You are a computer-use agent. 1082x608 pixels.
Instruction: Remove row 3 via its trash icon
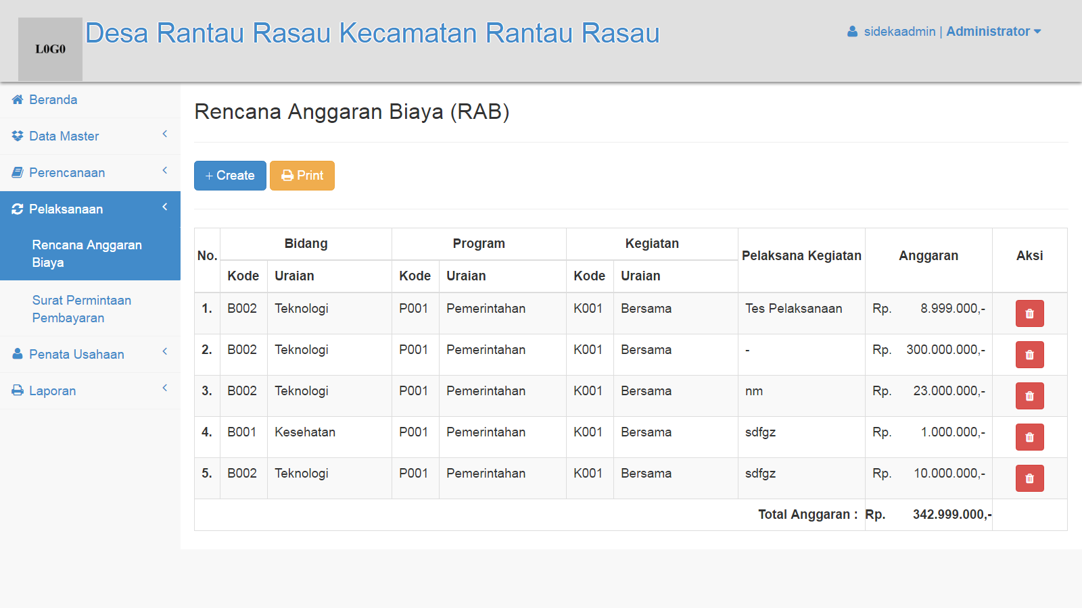[x=1029, y=396]
